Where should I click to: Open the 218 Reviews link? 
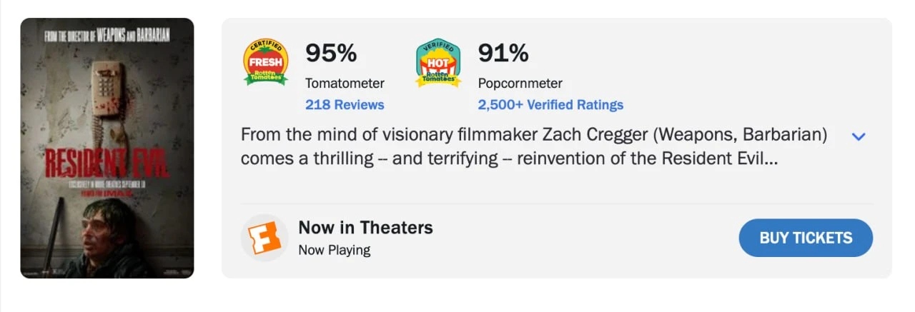click(345, 105)
